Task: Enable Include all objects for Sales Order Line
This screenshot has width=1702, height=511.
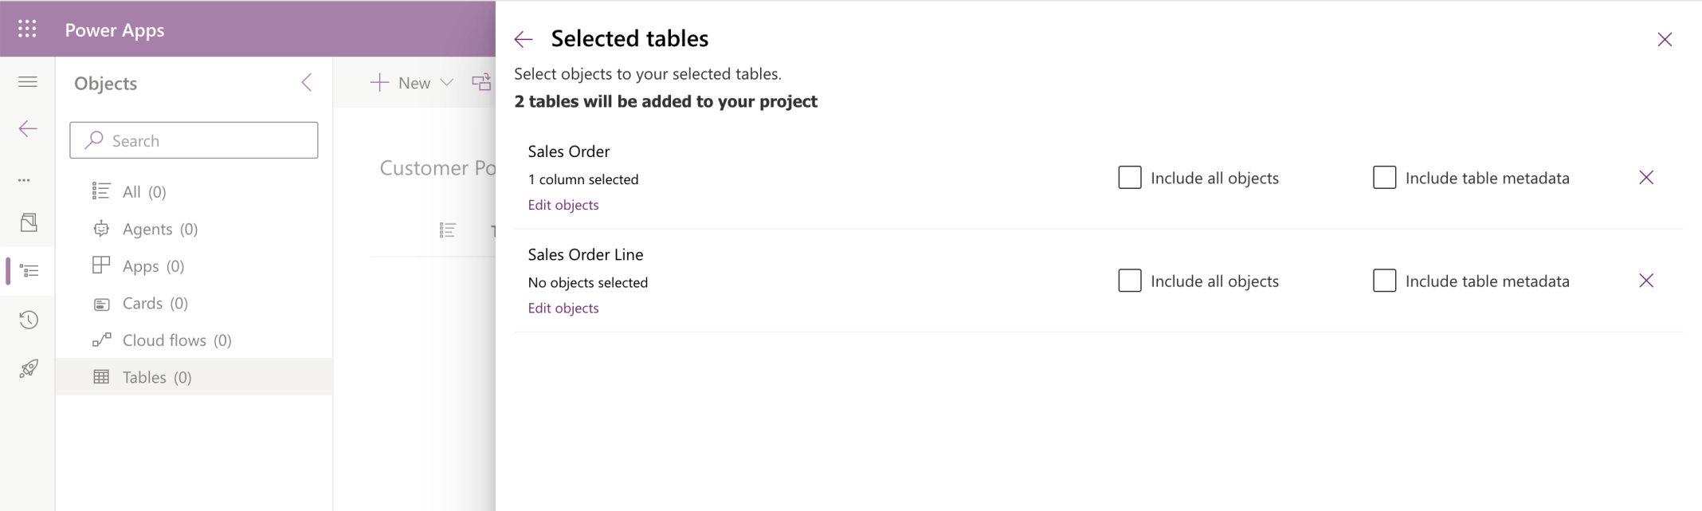Action: [1129, 281]
